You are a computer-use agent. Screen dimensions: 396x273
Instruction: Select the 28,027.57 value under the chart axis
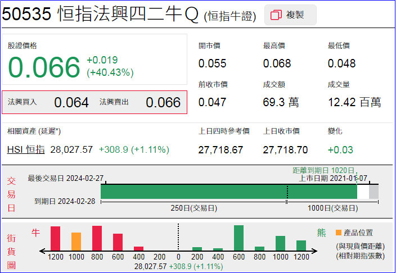coord(151,266)
